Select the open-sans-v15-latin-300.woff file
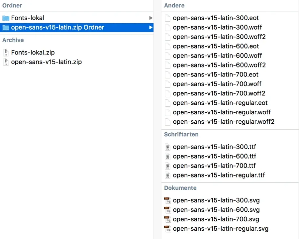The height and width of the screenshot is (239, 299). click(217, 27)
